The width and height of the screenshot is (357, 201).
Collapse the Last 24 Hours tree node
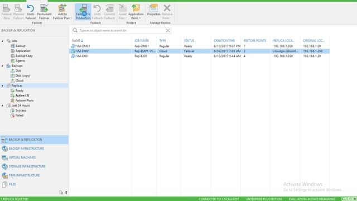(2, 106)
